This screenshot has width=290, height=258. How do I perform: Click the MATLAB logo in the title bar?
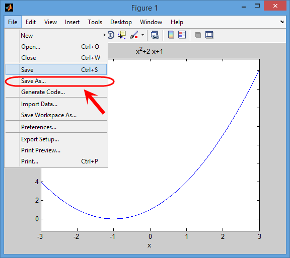9,8
